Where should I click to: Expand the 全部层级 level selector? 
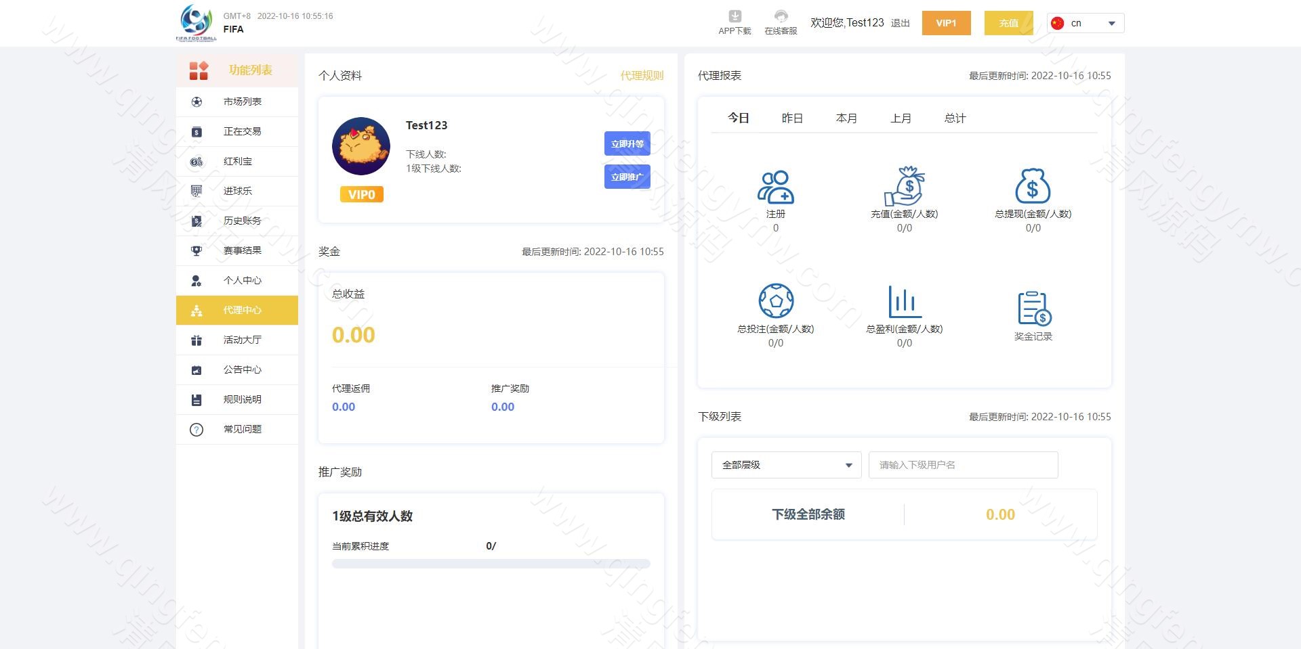pyautogui.click(x=786, y=465)
